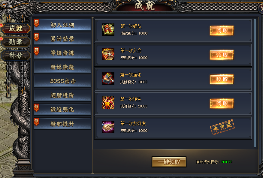Click the 第一次入会 guild banner icon

coord(108,54)
